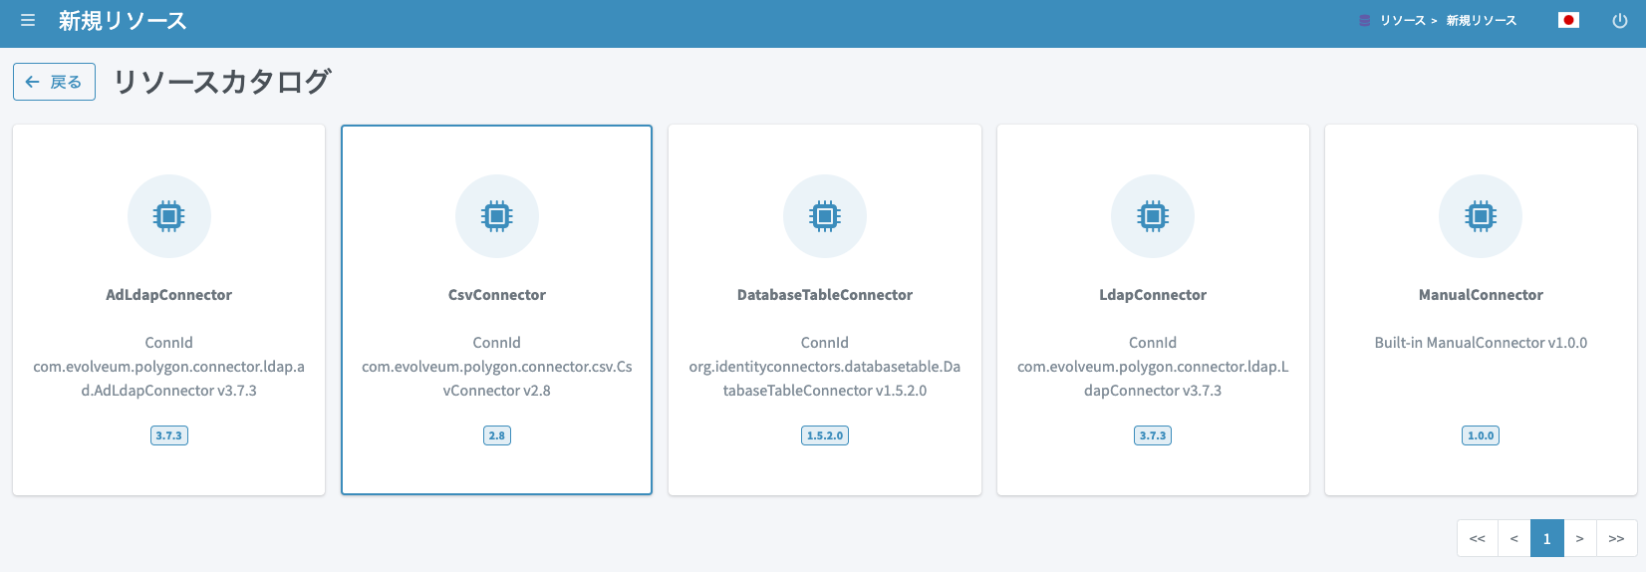This screenshot has width=1646, height=572.
Task: Select the AdLdapConnector title
Action: click(x=169, y=295)
